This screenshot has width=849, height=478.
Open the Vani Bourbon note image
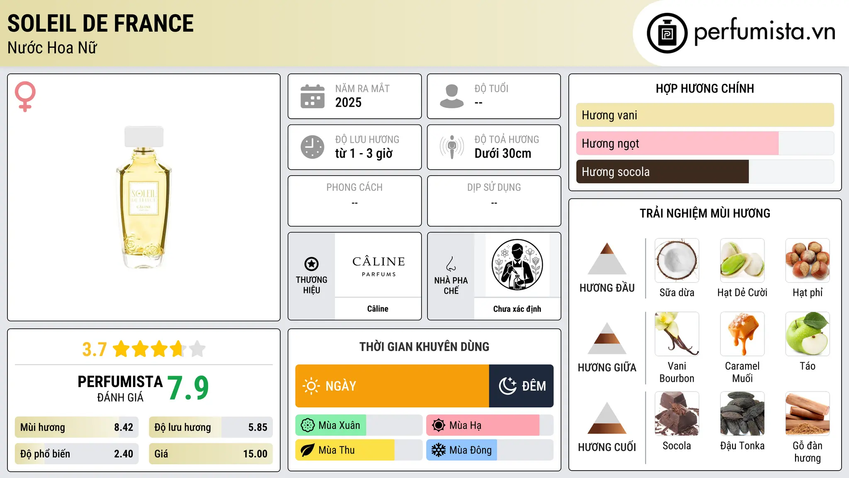[677, 334]
